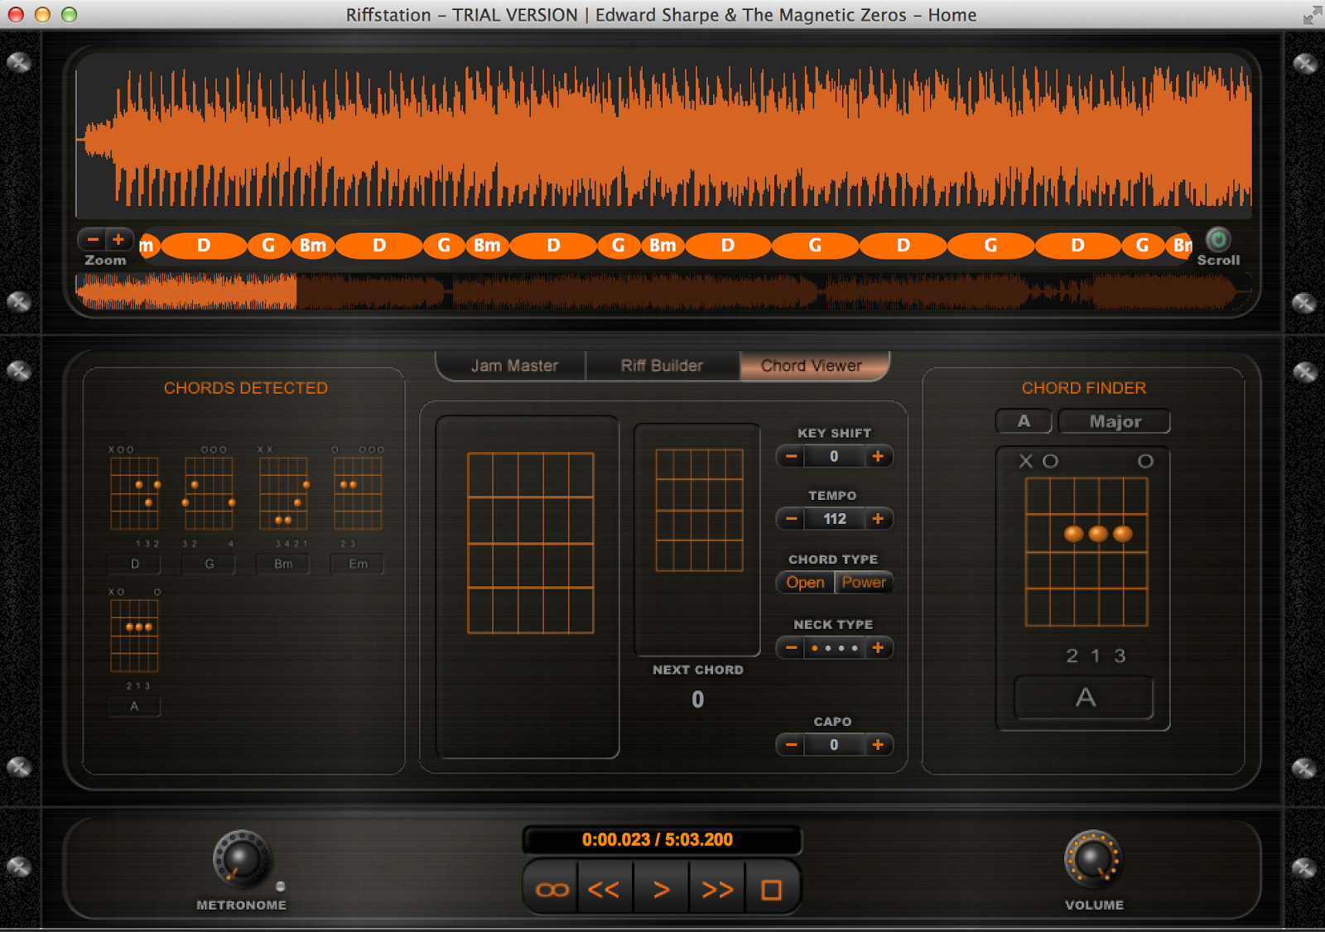1325x932 pixels.
Task: Select the A chord in Chords Detected
Action: pos(134,706)
